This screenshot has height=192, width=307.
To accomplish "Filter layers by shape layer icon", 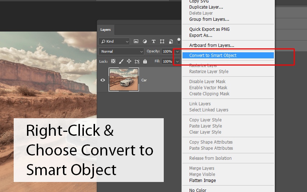I will tap(162, 42).
